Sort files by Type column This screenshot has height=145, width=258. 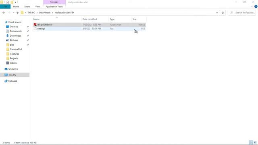(x=112, y=19)
